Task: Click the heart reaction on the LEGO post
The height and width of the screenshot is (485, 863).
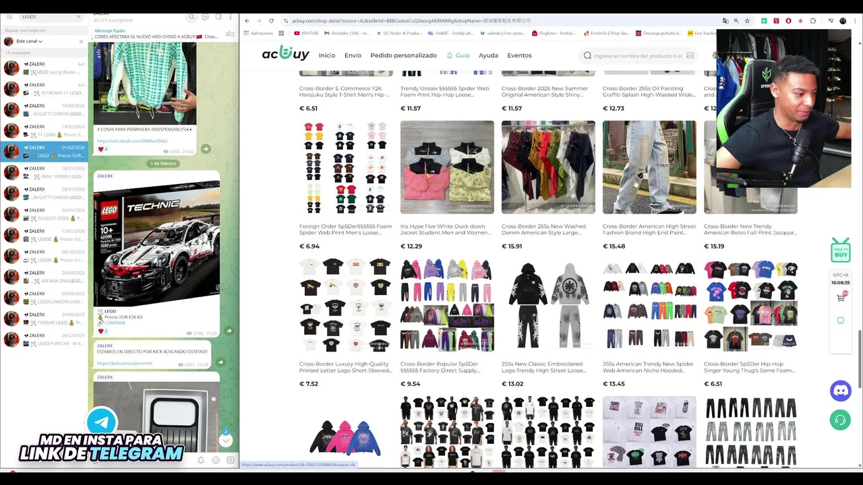Action: pos(103,331)
